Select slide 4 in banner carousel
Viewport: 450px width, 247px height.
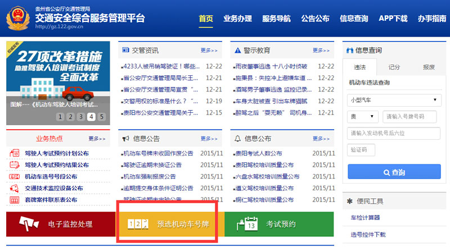[x=91, y=117]
